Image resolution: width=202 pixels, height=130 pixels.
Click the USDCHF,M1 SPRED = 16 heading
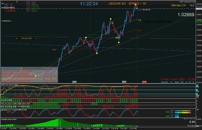click(127, 4)
